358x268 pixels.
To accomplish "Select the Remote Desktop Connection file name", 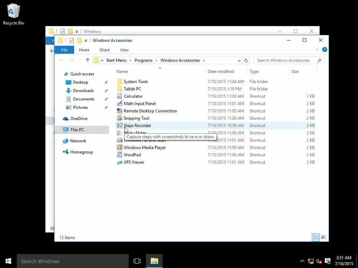I will pyautogui.click(x=150, y=111).
